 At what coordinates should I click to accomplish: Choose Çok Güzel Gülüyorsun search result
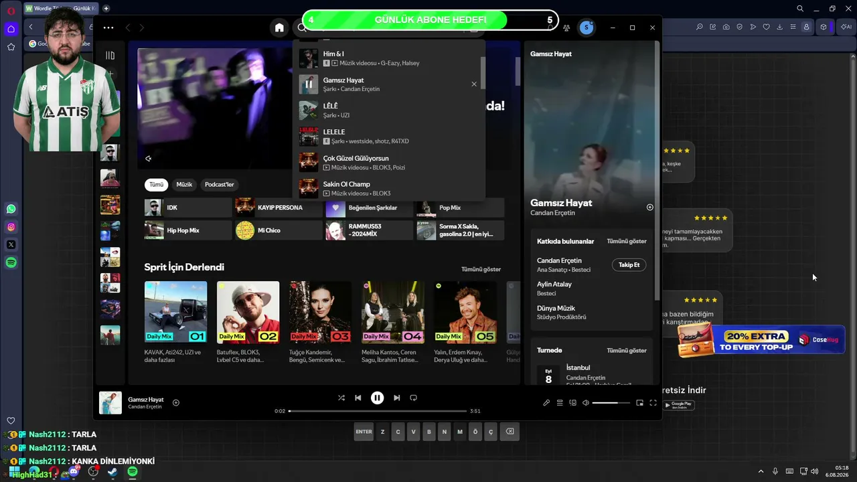coord(388,163)
